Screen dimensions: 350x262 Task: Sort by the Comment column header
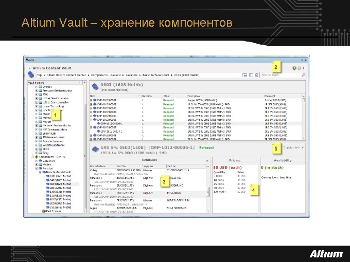click(x=283, y=96)
